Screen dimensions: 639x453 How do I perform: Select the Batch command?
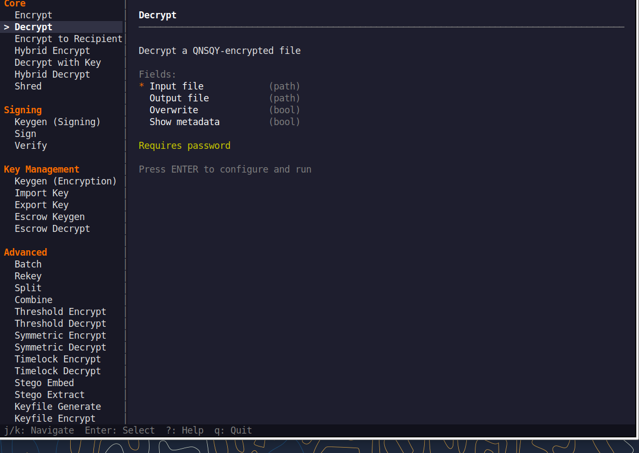(x=28, y=264)
